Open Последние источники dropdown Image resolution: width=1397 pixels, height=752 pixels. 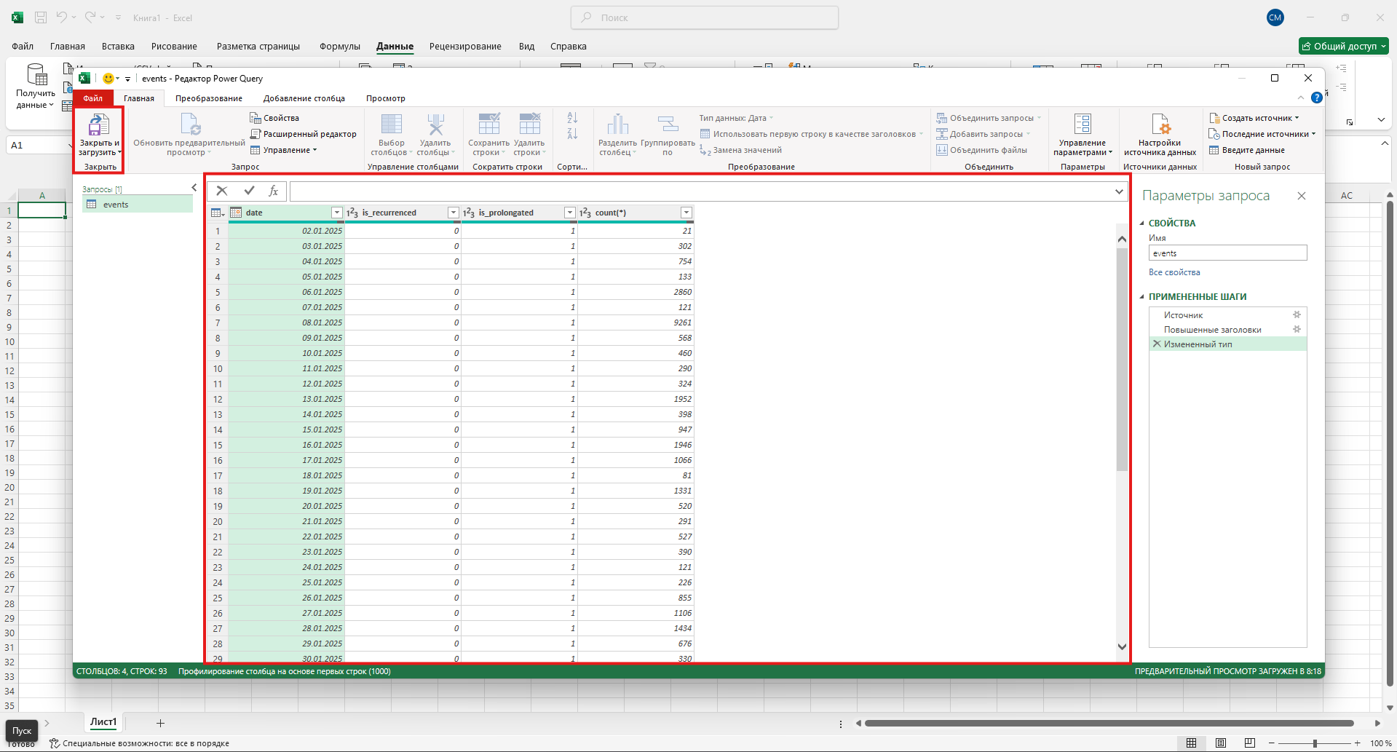point(1262,134)
